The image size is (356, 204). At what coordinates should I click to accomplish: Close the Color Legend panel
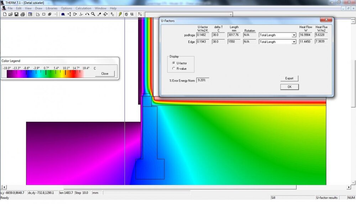[x=105, y=74]
